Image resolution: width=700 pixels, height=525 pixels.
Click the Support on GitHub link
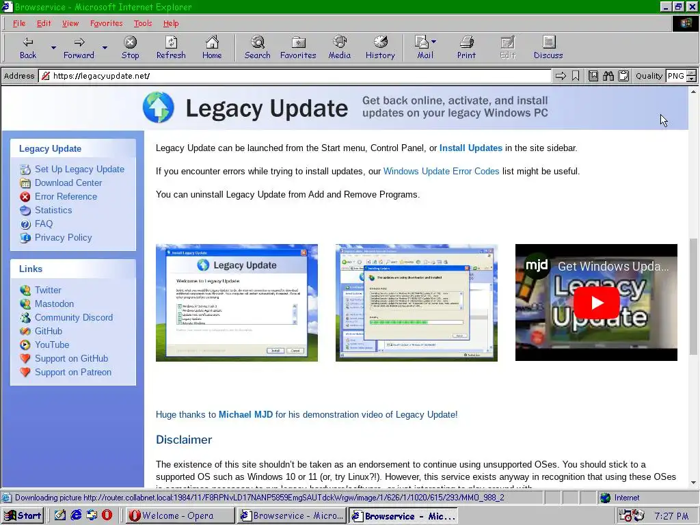[71, 358]
